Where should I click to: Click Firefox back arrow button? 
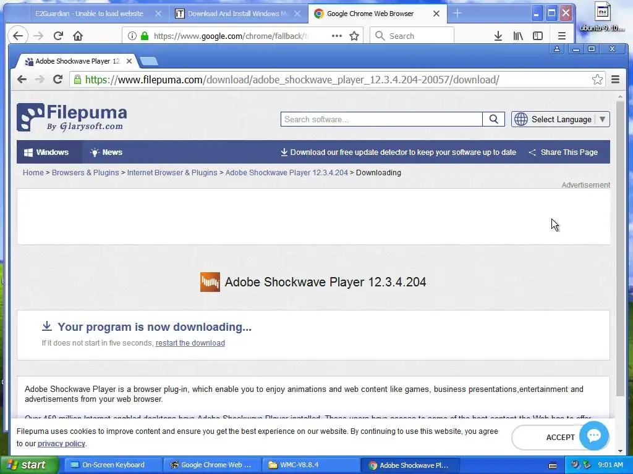(18, 36)
